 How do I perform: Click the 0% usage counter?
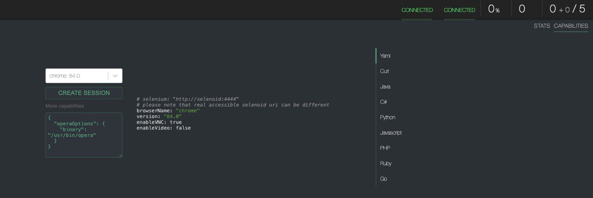(x=494, y=9)
